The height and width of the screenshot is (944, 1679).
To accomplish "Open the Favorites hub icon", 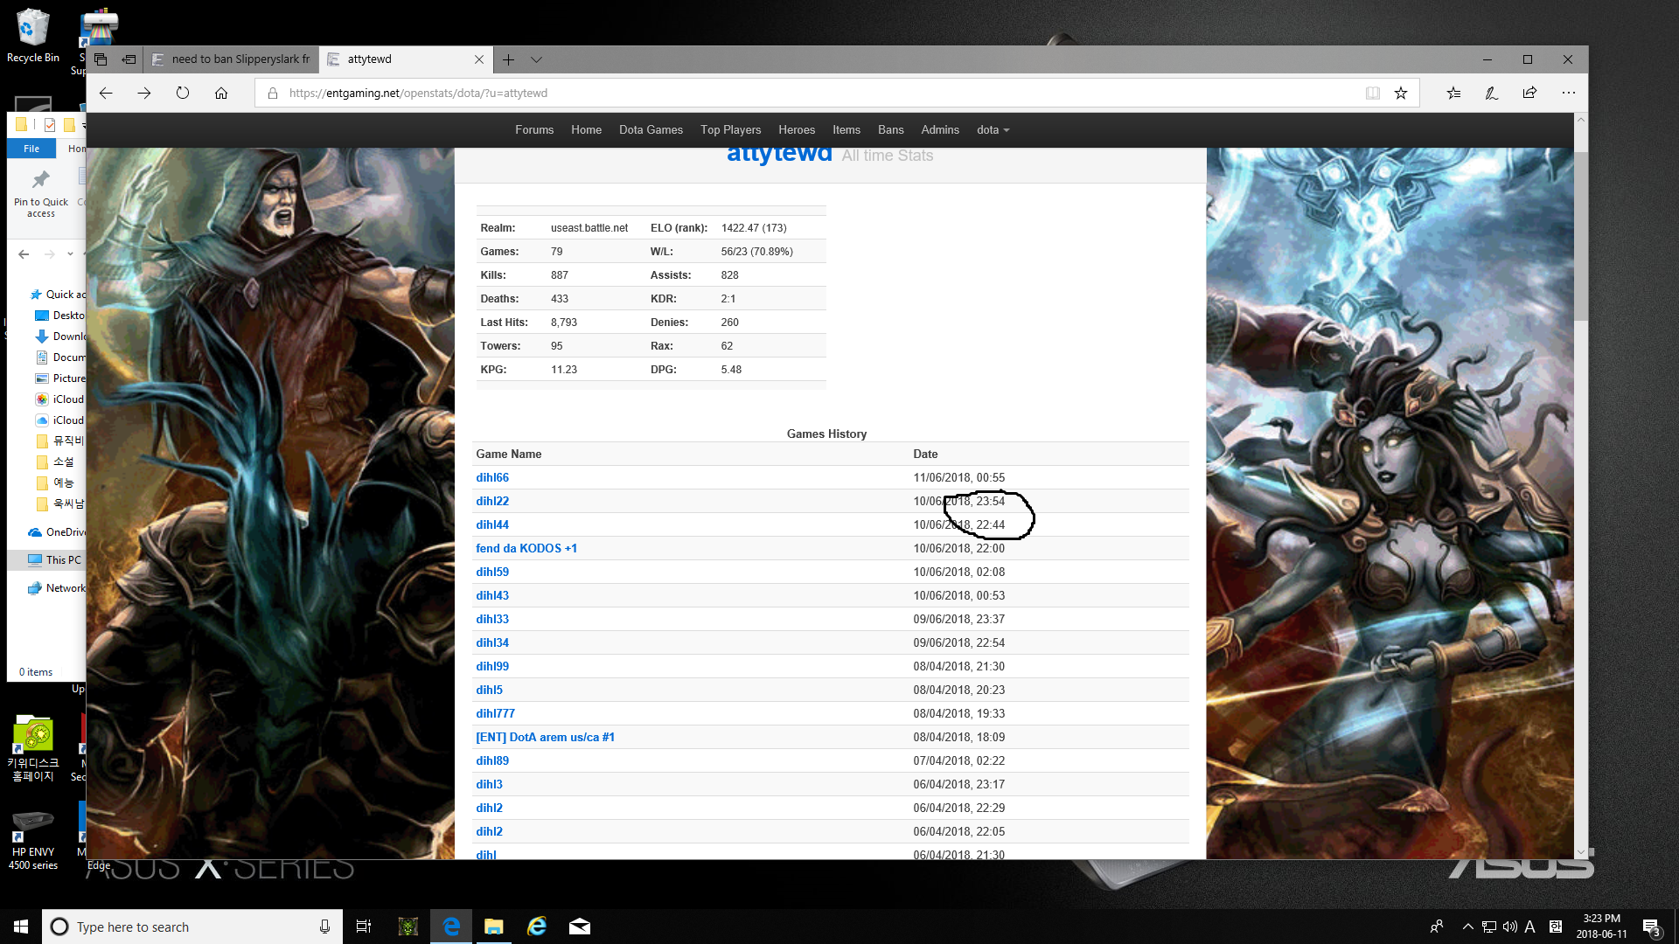I will [x=1453, y=94].
